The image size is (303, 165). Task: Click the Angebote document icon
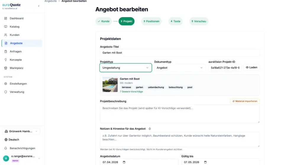[x=6, y=43]
